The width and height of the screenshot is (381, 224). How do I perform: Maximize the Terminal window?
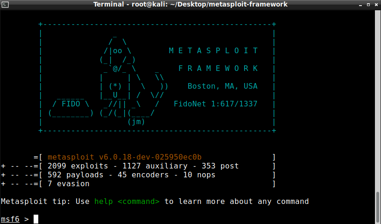(367, 4)
